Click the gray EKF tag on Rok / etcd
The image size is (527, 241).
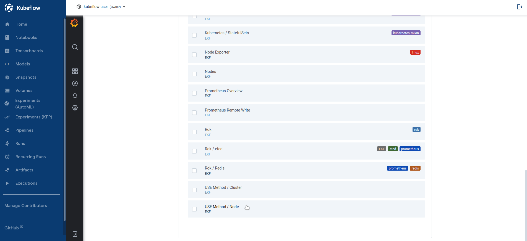382,149
